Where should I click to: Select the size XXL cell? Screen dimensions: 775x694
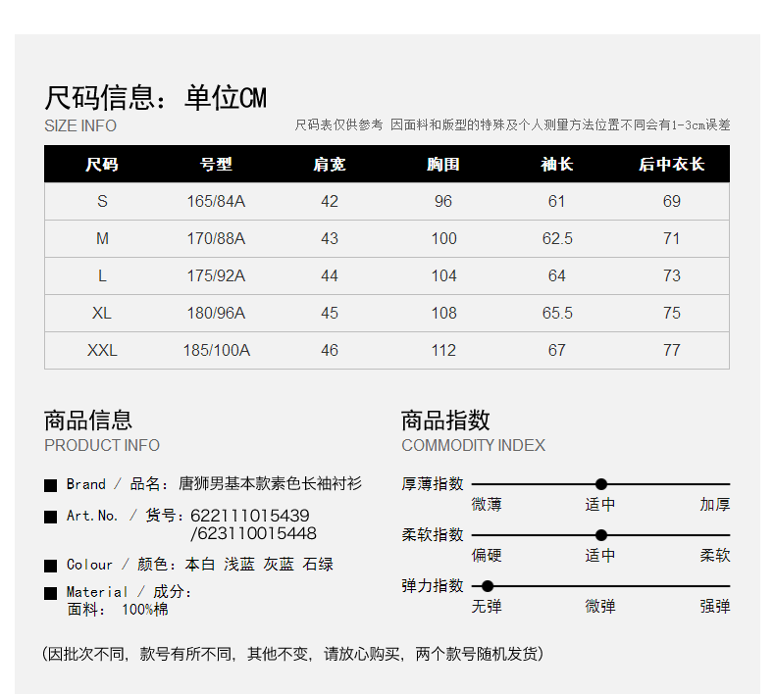(x=102, y=350)
